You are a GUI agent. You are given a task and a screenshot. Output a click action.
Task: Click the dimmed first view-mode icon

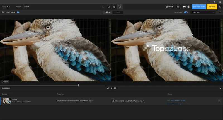pyautogui.click(x=103, y=7)
